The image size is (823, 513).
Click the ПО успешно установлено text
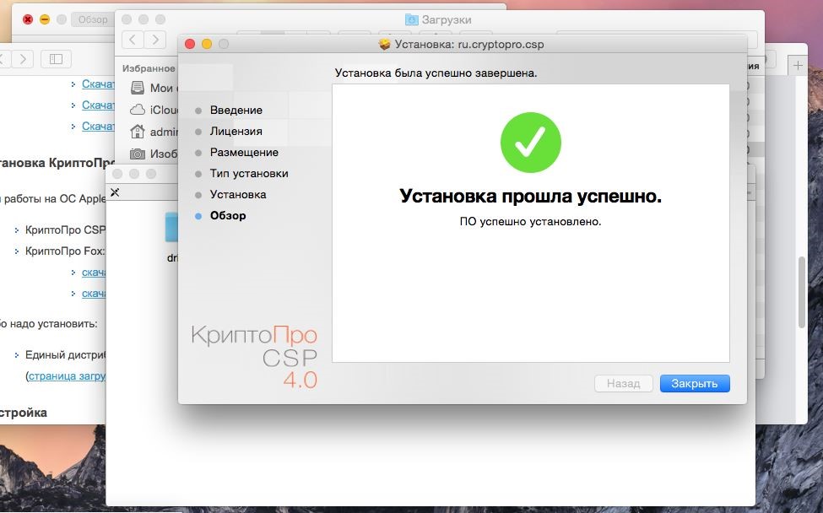531,221
